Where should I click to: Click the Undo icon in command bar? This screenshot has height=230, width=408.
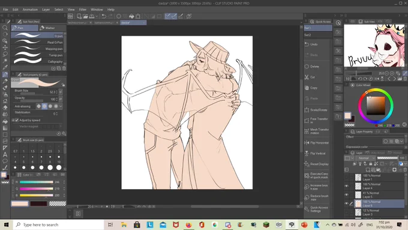(104, 16)
